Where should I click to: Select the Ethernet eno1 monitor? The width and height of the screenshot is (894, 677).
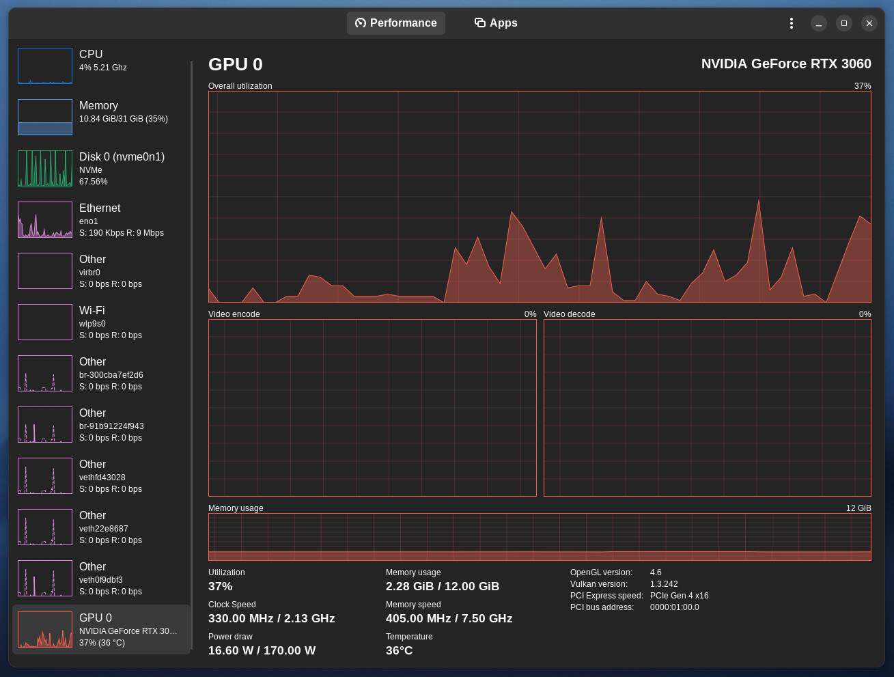(x=44, y=219)
